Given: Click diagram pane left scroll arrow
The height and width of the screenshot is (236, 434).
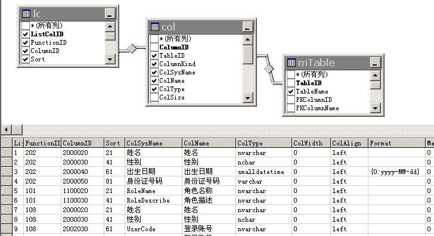Looking at the screenshot, I should pyautogui.click(x=7, y=129).
